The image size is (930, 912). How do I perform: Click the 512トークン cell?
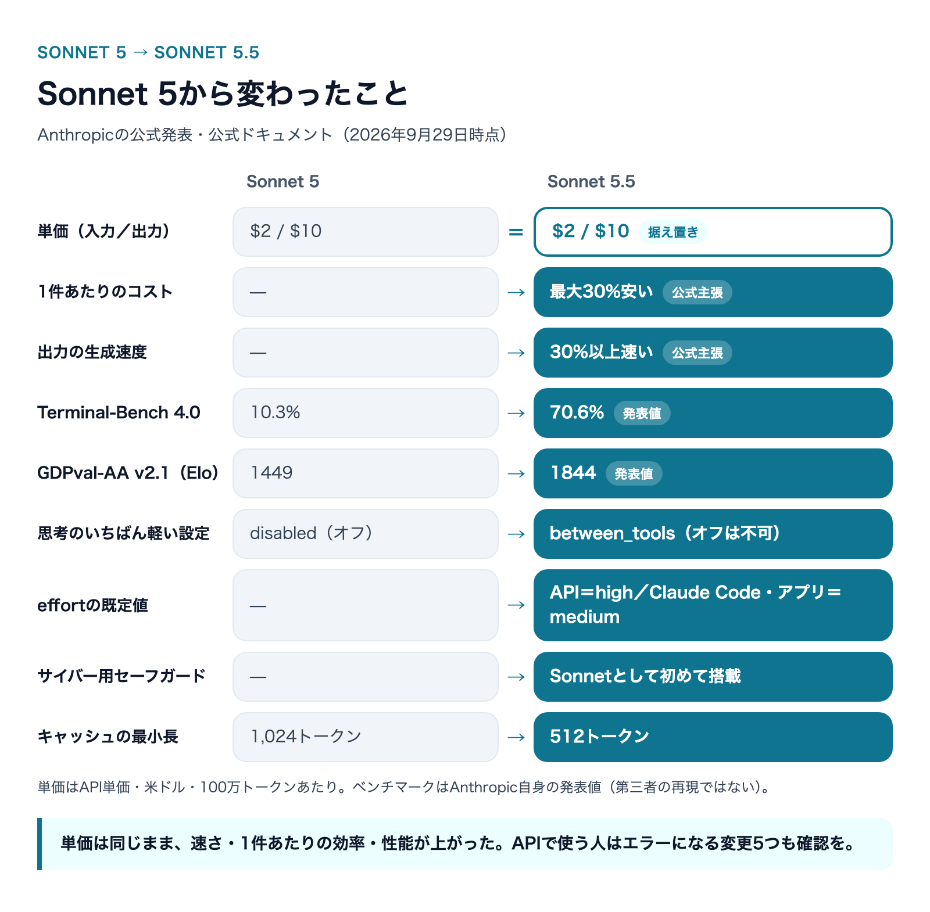(713, 737)
